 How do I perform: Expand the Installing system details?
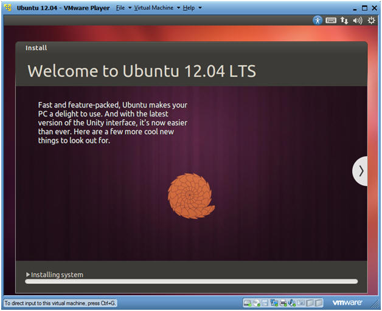point(28,275)
